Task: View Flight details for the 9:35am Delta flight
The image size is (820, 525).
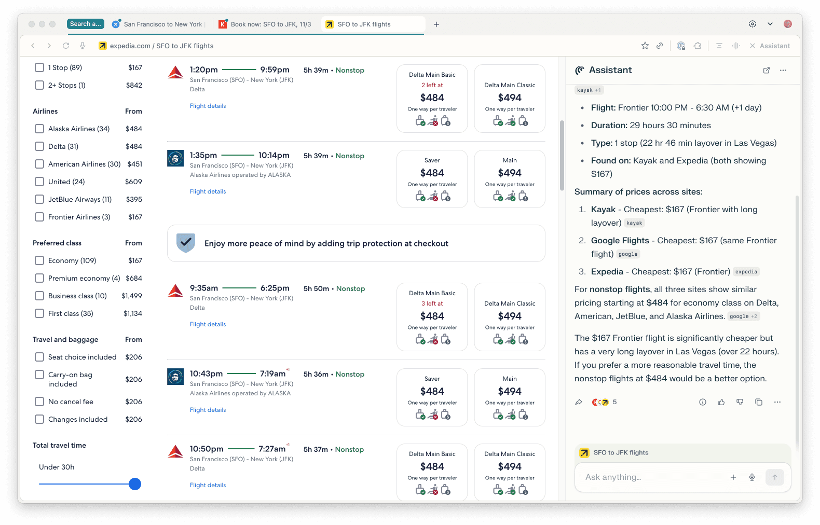Action: click(208, 324)
